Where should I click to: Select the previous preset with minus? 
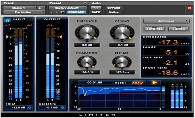pyautogui.click(x=51, y=12)
